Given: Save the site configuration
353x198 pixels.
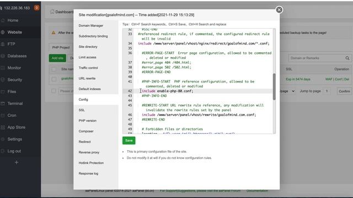Looking at the screenshot, I should click(129, 141).
